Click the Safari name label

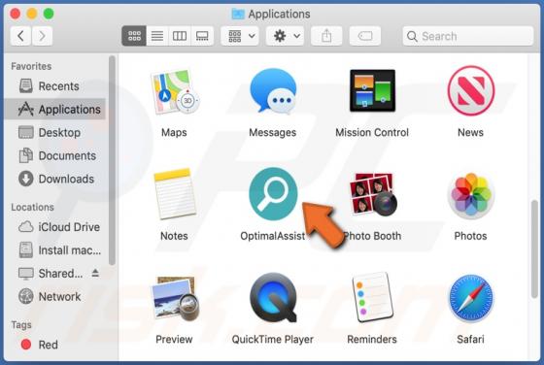point(470,340)
